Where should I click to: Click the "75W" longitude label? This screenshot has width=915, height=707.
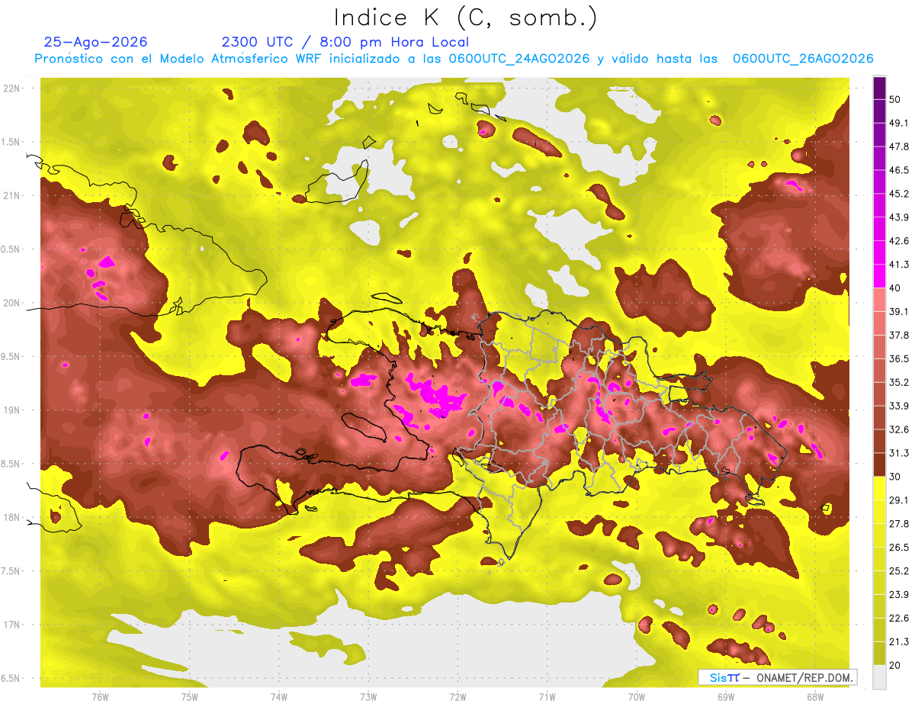point(189,697)
